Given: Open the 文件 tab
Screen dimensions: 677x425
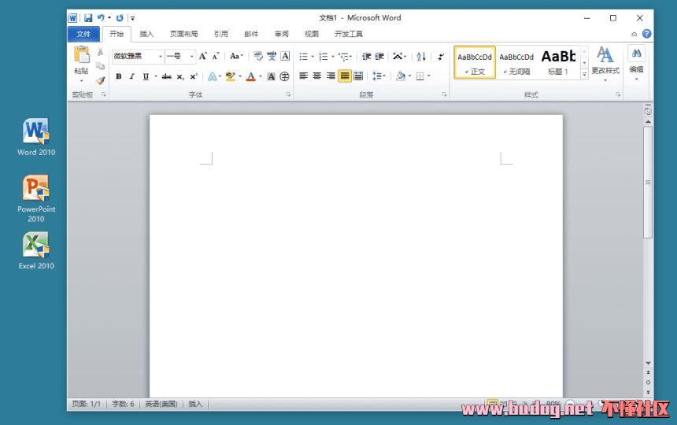Looking at the screenshot, I should tap(83, 34).
